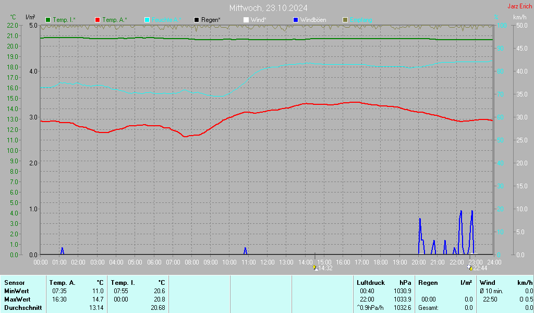Click the Wind column header in table
The image size is (534, 313).
pyautogui.click(x=487, y=283)
